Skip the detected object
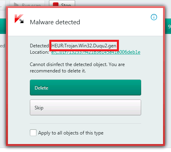The image size is (171, 152). point(85,107)
